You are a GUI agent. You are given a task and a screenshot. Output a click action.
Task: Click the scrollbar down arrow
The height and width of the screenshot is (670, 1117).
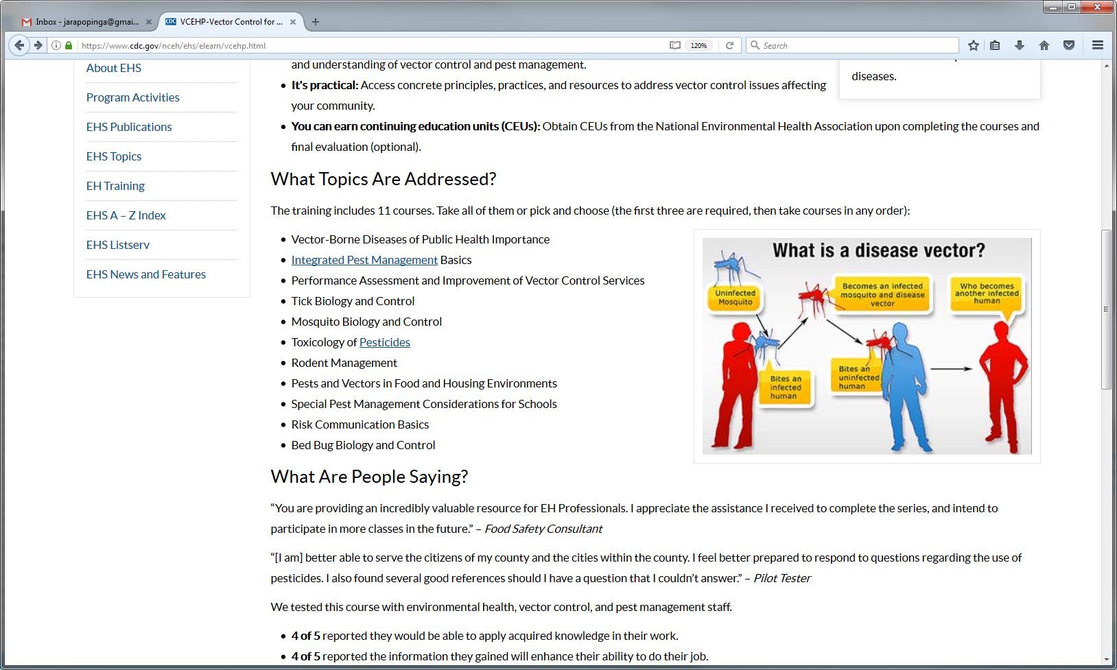[x=1106, y=660]
